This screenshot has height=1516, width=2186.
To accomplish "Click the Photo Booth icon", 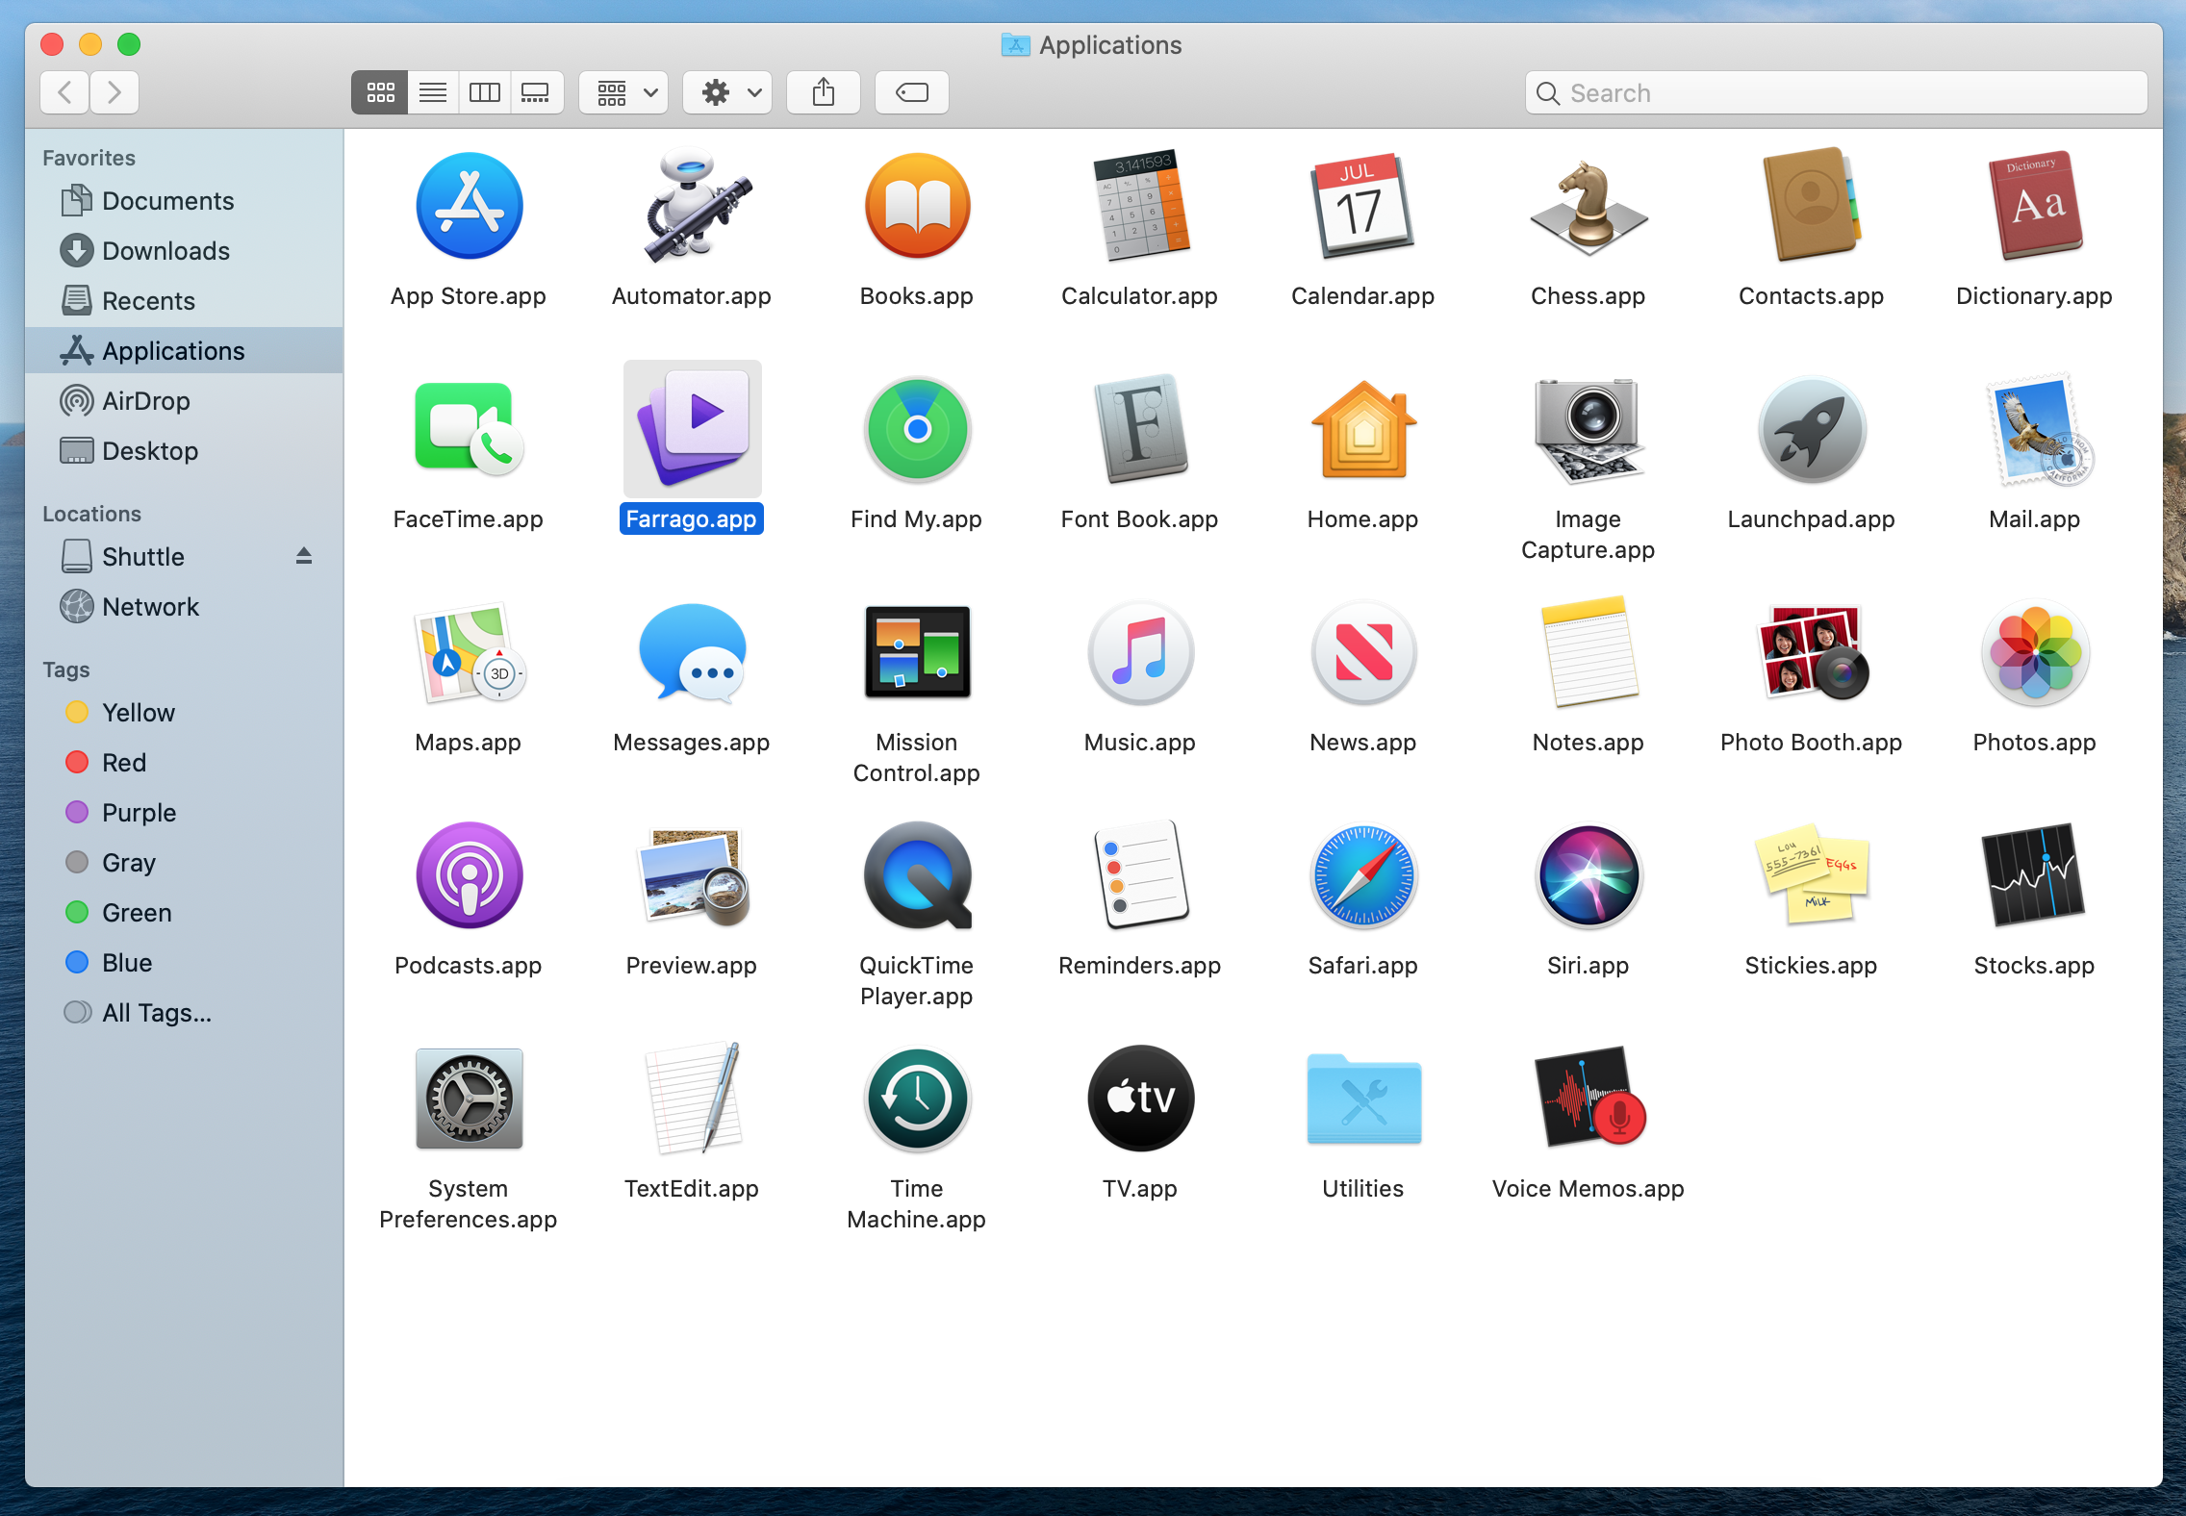I will 1812,652.
